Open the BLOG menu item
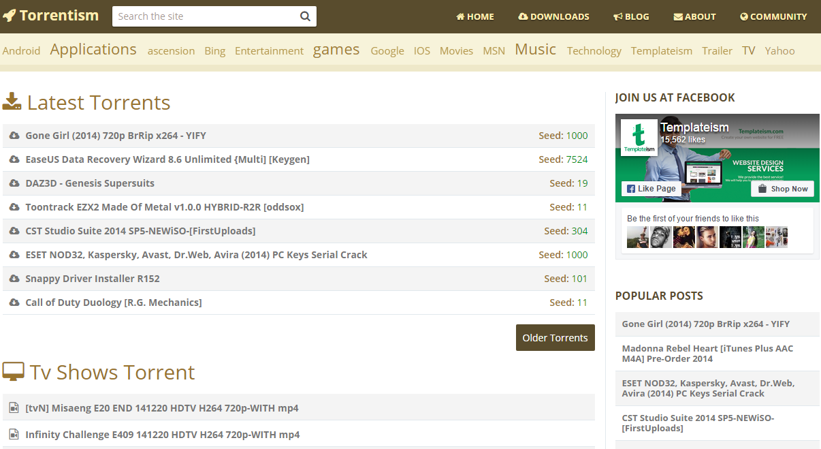The image size is (821, 449). pyautogui.click(x=631, y=16)
